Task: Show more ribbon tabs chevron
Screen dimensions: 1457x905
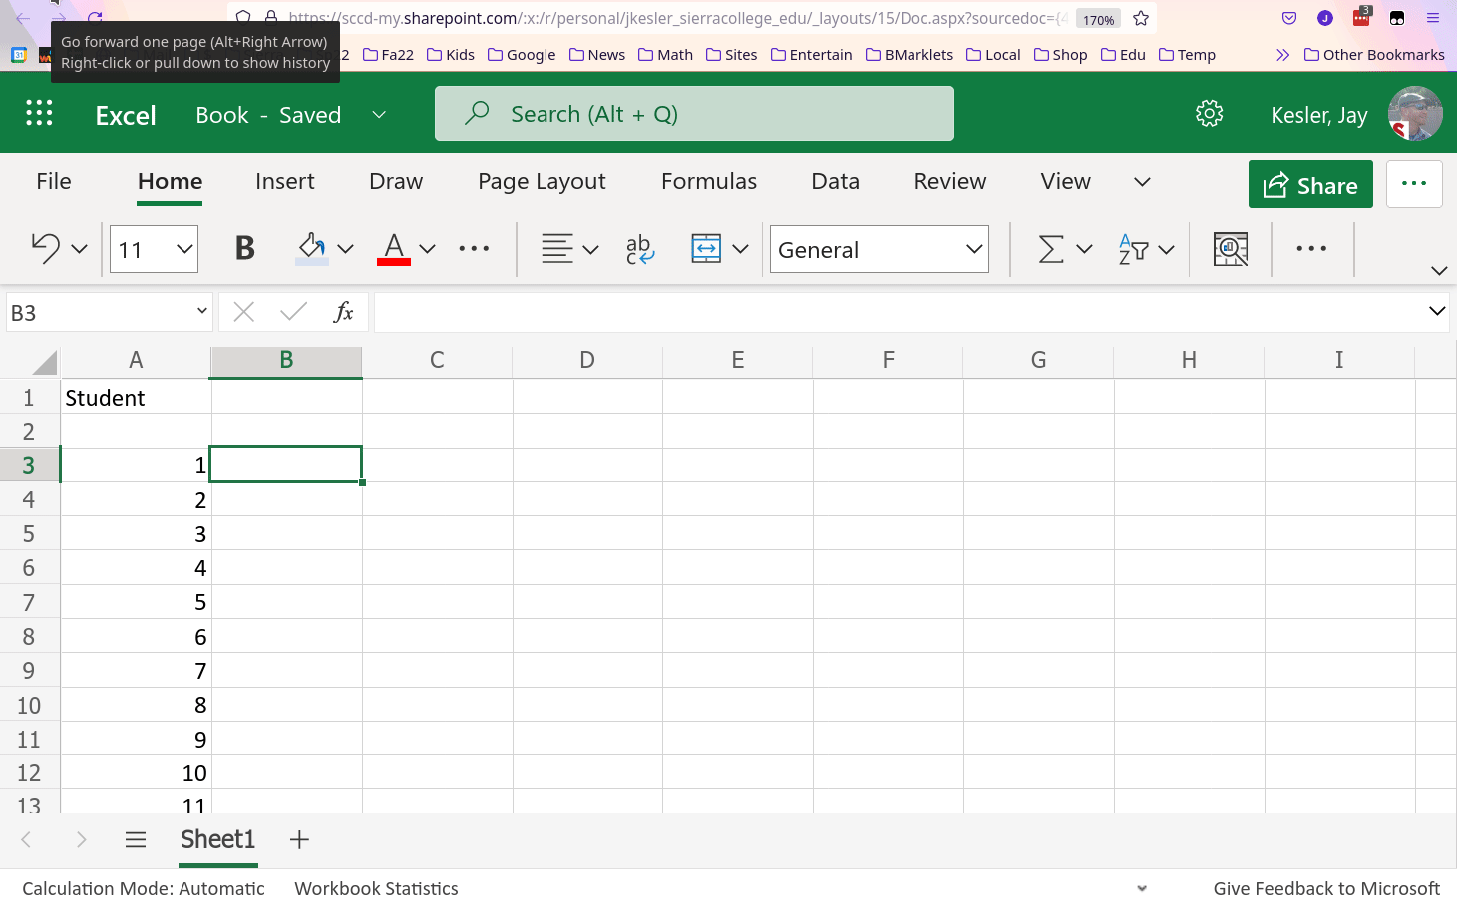Action: point(1143,182)
